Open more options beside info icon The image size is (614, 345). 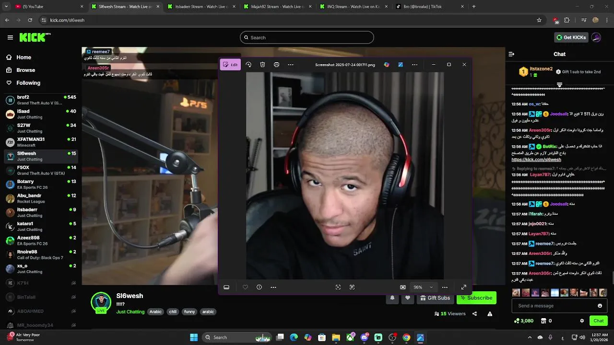point(273,287)
